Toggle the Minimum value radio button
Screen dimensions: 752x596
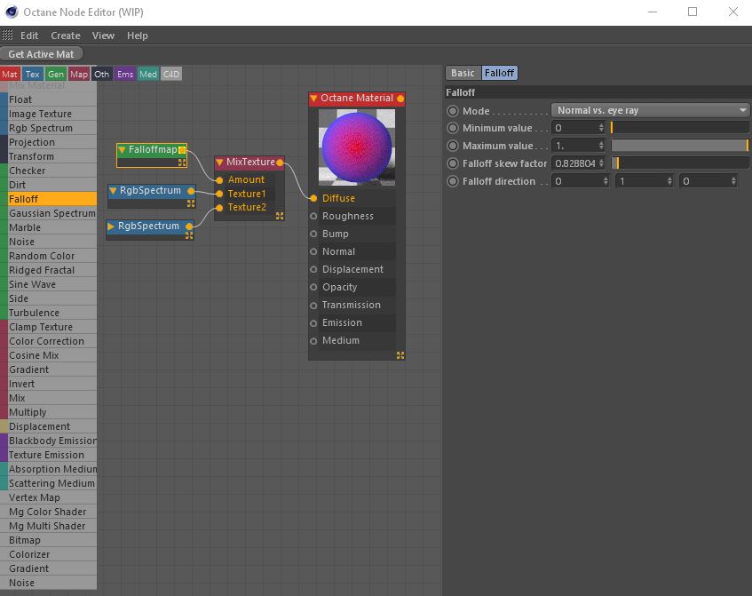453,128
